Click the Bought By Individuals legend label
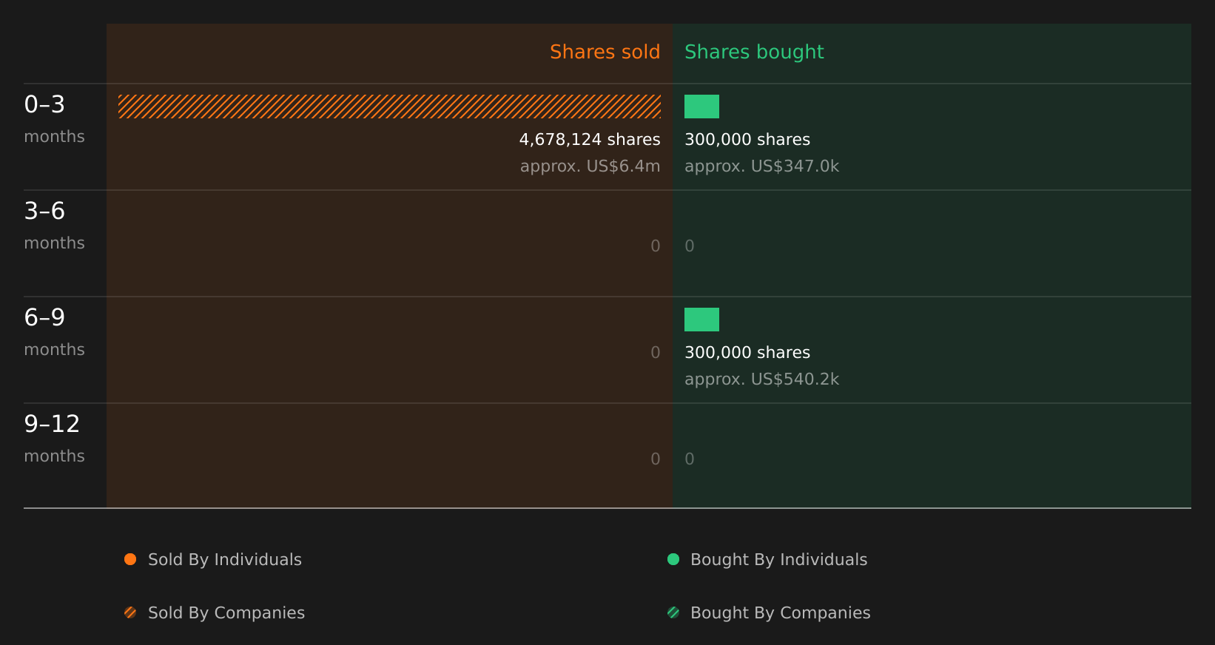Screen dimensions: 1215x645 [778, 559]
